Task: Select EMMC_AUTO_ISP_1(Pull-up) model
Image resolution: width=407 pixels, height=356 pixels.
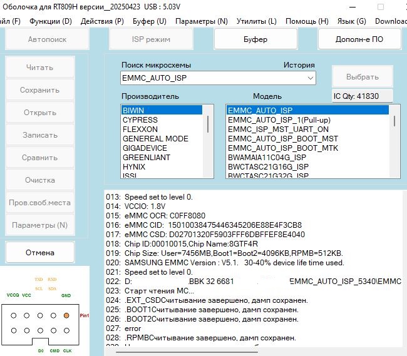Action: click(x=307, y=120)
